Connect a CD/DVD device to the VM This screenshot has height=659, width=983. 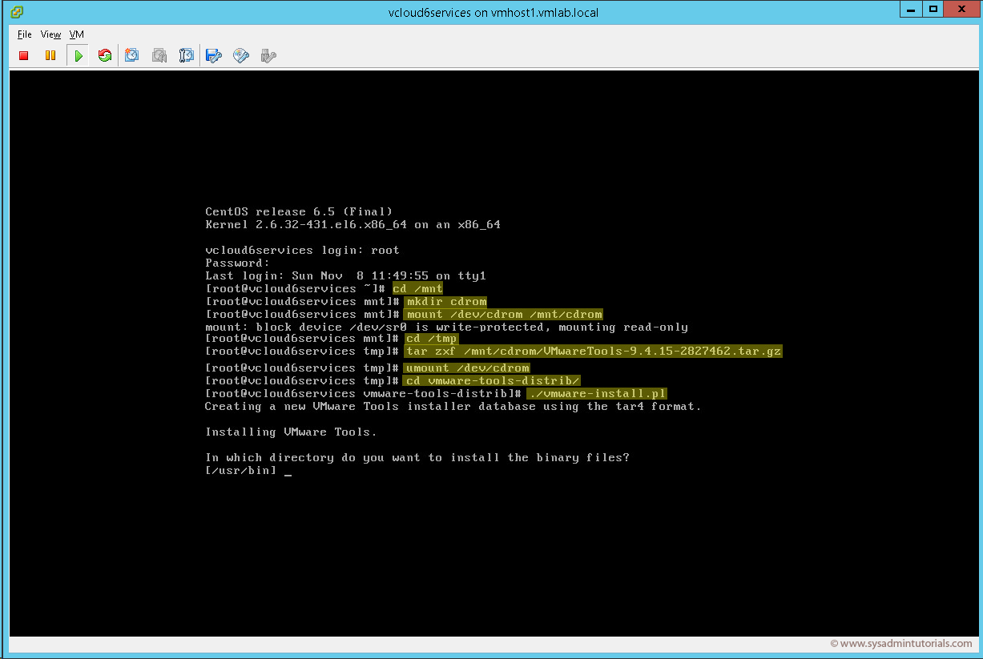tap(240, 55)
